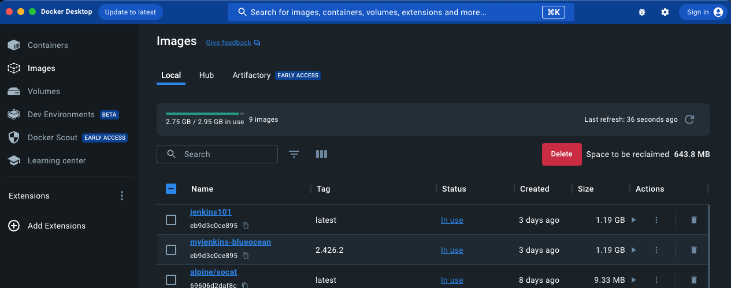Screen dimensions: 731x288
Task: Open Settings gear icon in header
Action: click(x=665, y=12)
